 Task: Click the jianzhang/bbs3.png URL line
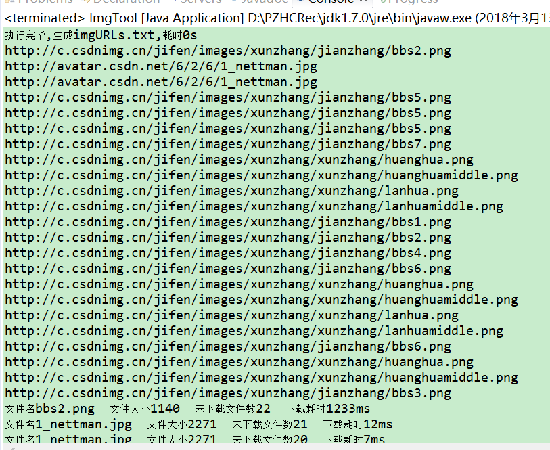click(x=228, y=394)
